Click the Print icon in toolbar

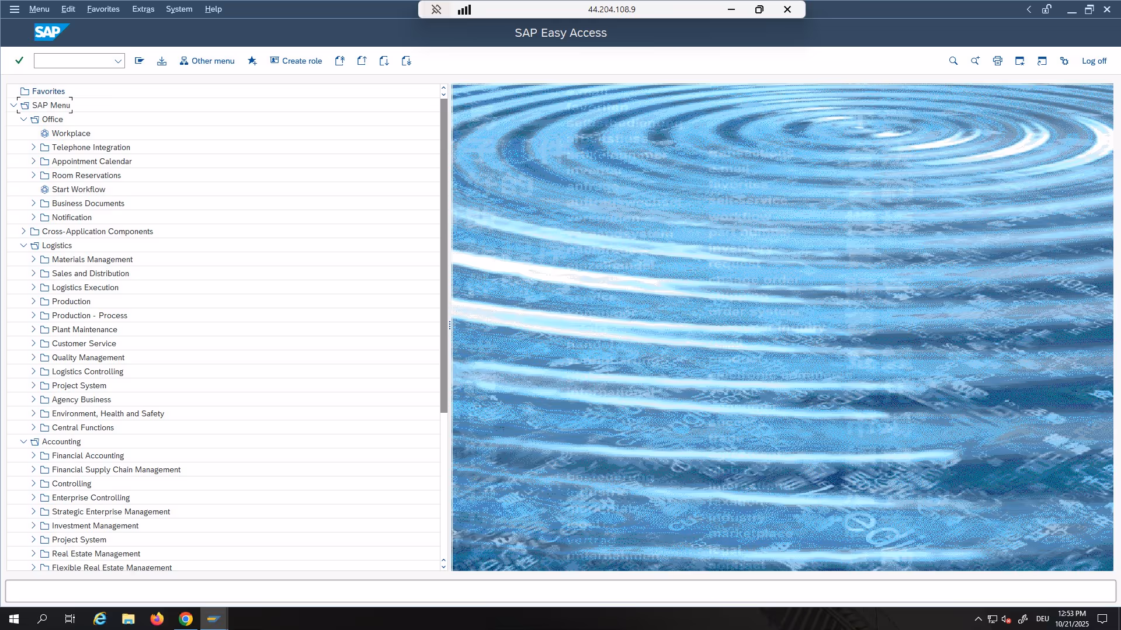click(x=997, y=61)
